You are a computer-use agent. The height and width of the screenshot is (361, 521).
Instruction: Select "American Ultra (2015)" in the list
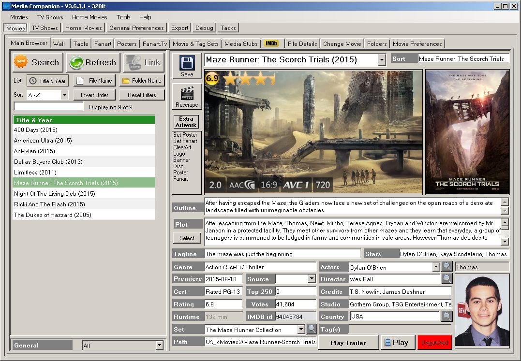84,140
